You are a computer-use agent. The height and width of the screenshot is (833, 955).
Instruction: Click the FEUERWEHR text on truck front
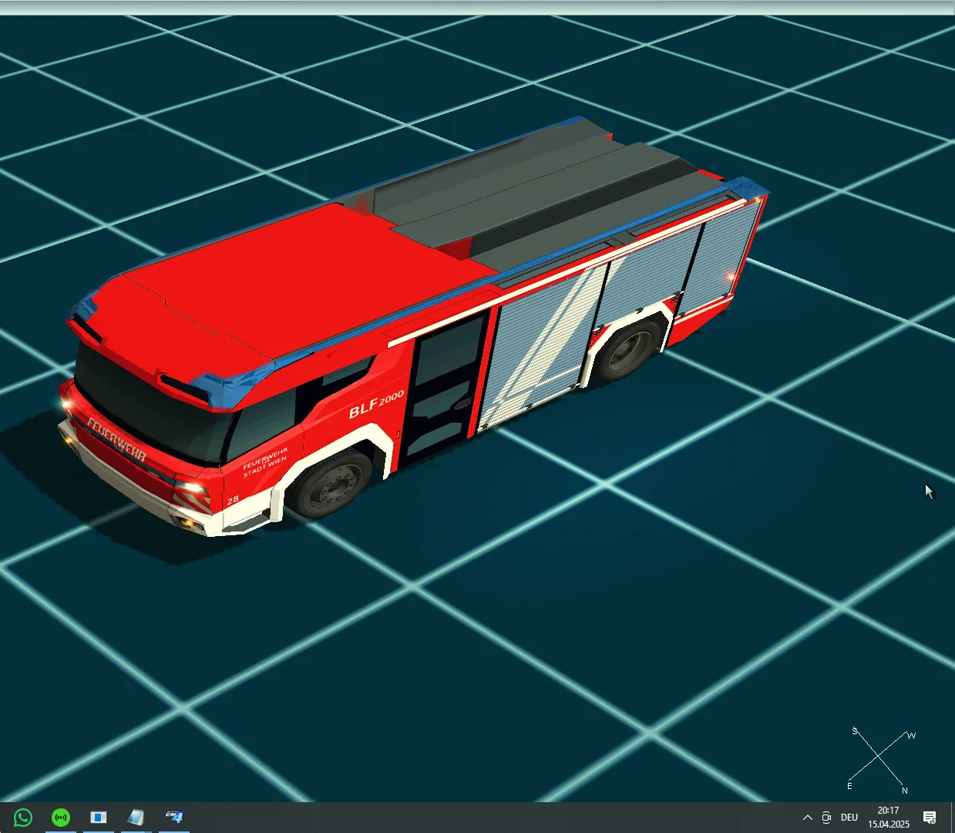click(116, 439)
